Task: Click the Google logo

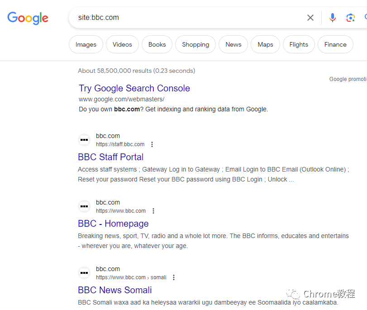Action: pyautogui.click(x=28, y=18)
